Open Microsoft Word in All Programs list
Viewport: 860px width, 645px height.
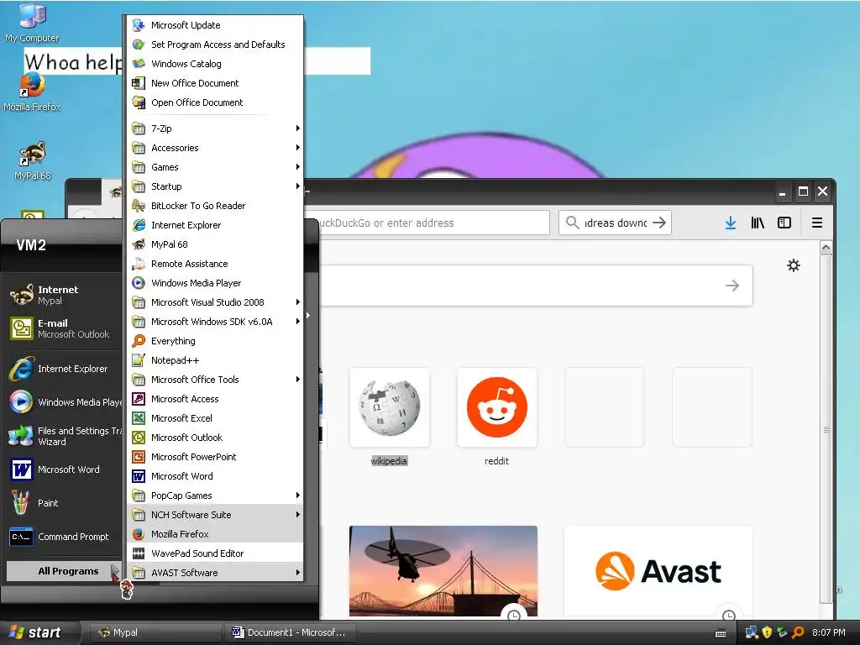pos(215,476)
